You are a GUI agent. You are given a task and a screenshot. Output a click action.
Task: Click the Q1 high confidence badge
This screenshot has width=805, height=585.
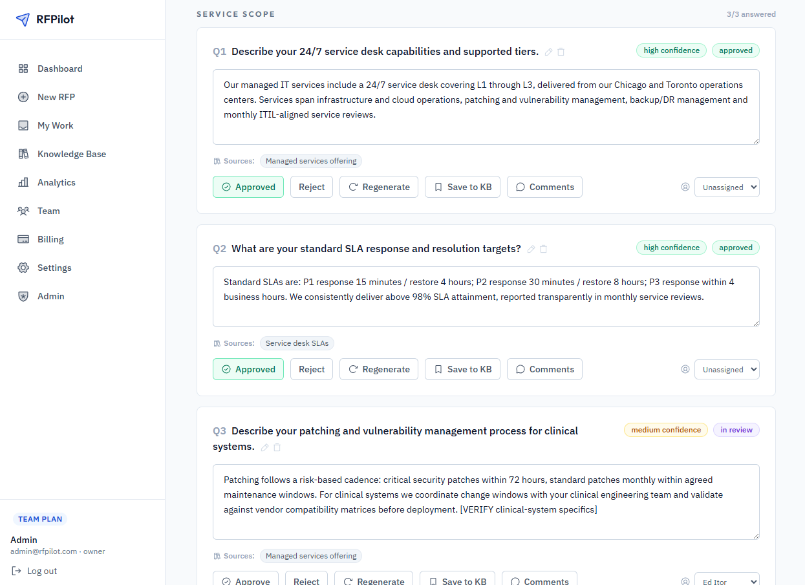(671, 50)
